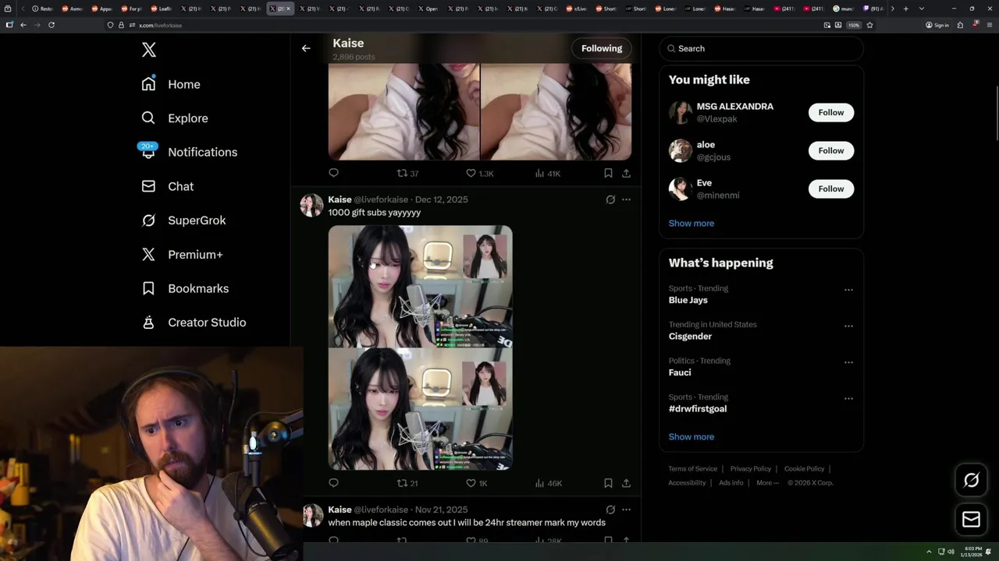Repost the top post with 37 reposts
The height and width of the screenshot is (561, 999).
[407, 173]
